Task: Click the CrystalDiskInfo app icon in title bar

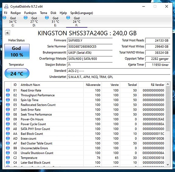Action: (x=6, y=6)
